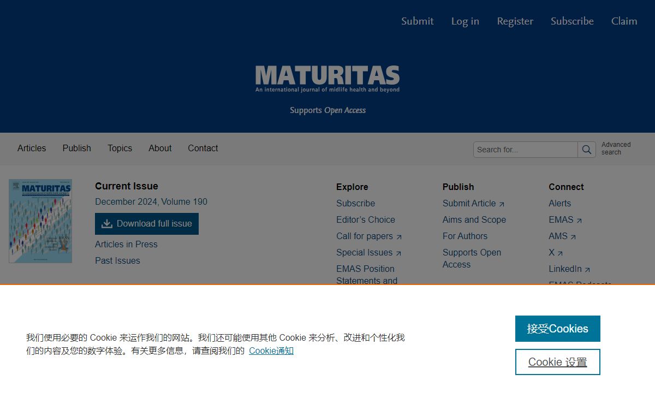Viewport: 655px width, 404px height.
Task: Accept cookies with 接受Cookies button
Action: 557,329
